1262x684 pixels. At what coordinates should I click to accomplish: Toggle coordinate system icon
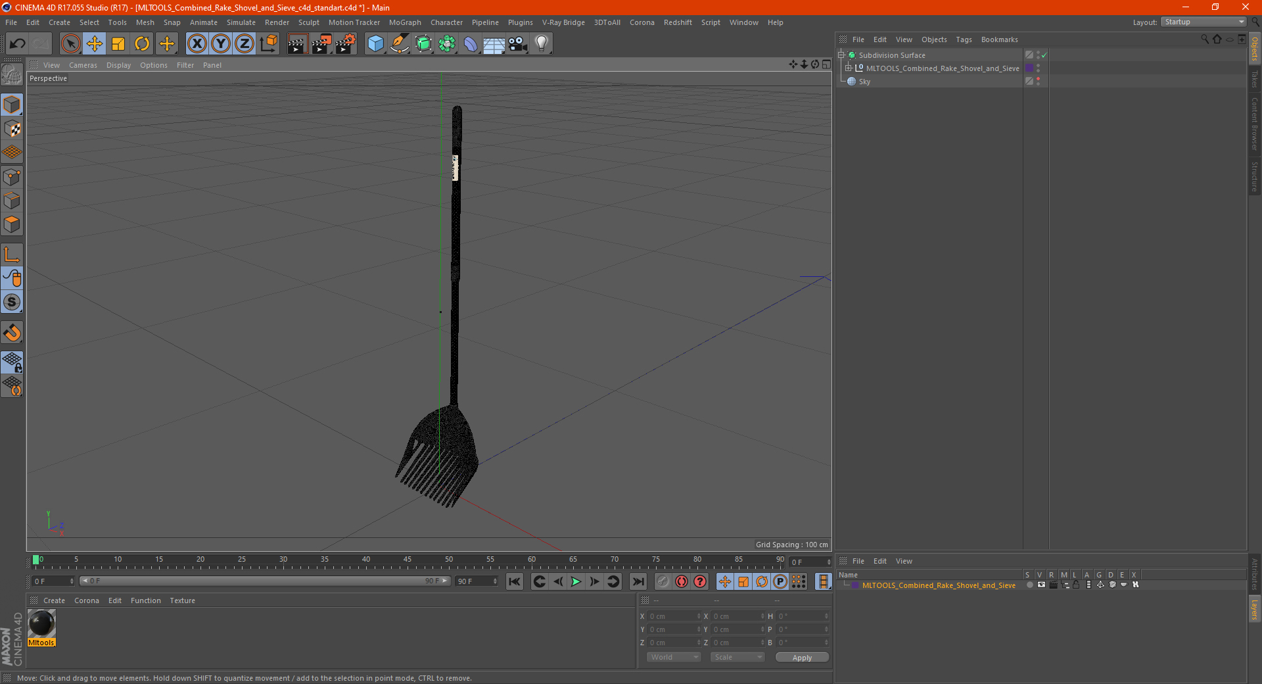[x=268, y=44]
